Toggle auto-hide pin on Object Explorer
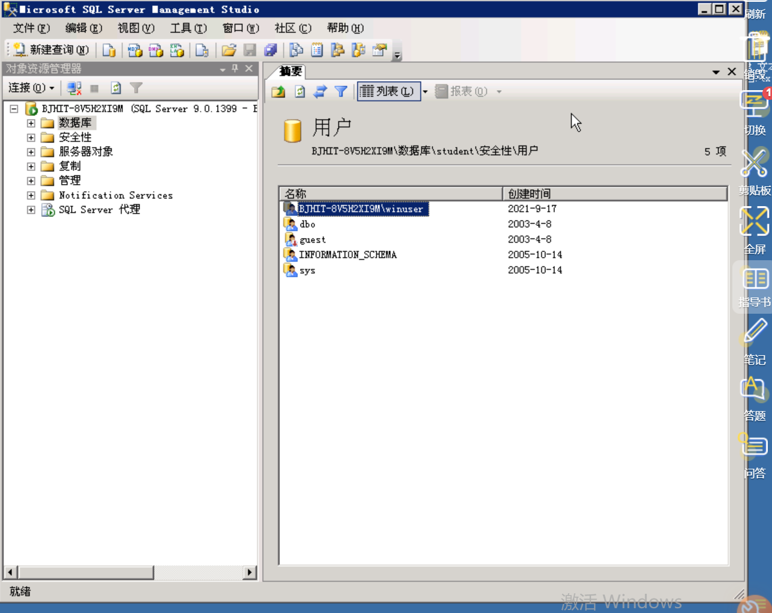Viewport: 772px width, 613px height. (235, 69)
